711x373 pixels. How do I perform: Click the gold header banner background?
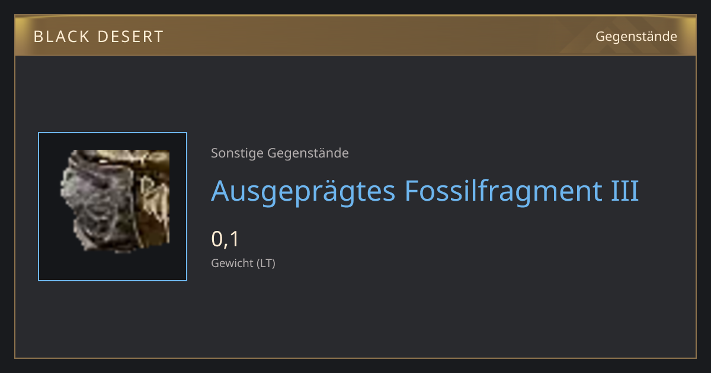[x=355, y=37]
